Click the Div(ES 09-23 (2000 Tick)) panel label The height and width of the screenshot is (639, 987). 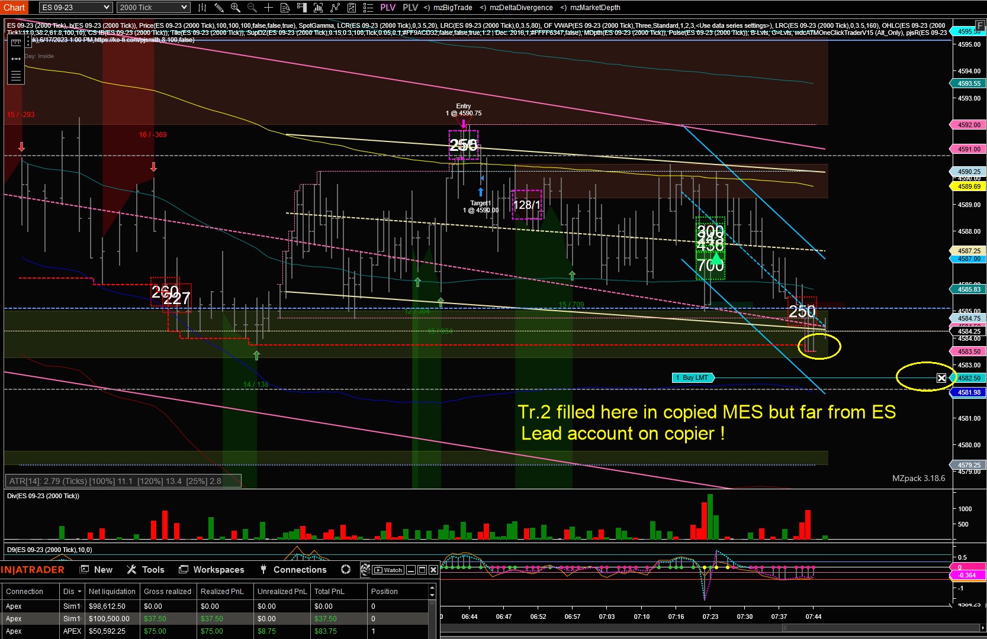click(43, 496)
